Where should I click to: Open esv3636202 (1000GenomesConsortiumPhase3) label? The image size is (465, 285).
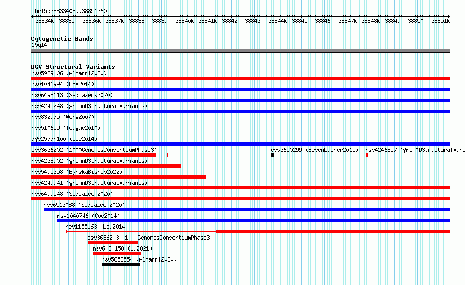(x=94, y=150)
